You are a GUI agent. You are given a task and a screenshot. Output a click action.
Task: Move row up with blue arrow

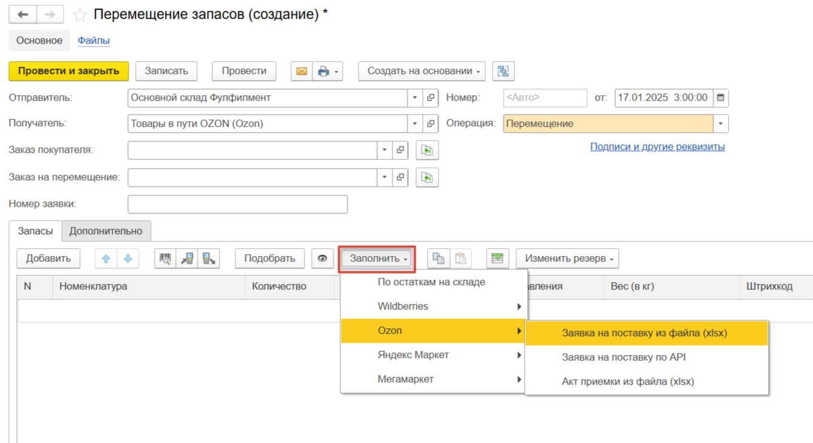(x=106, y=259)
